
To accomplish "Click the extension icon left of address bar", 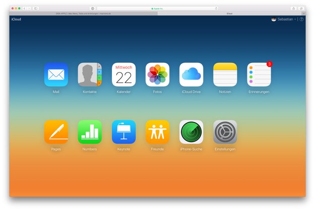I will coord(93,9).
